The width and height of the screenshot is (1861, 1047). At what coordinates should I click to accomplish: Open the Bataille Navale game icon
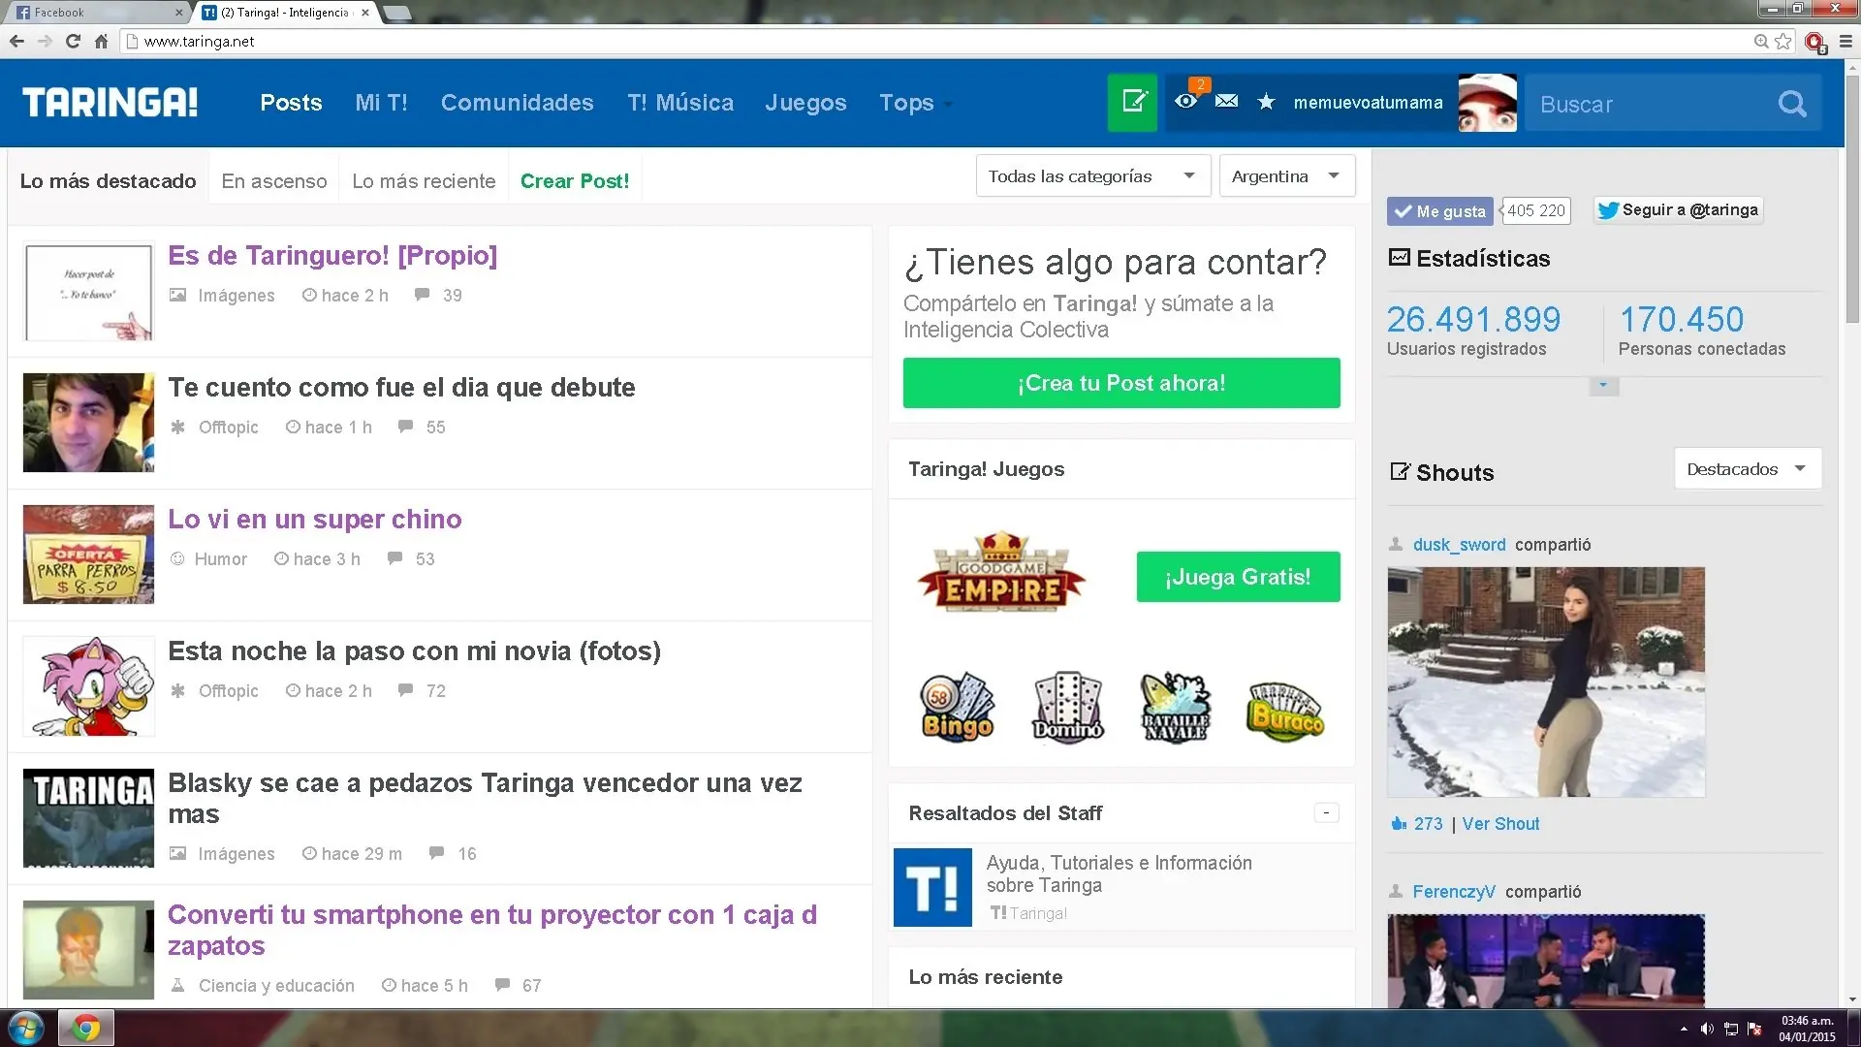coord(1176,708)
